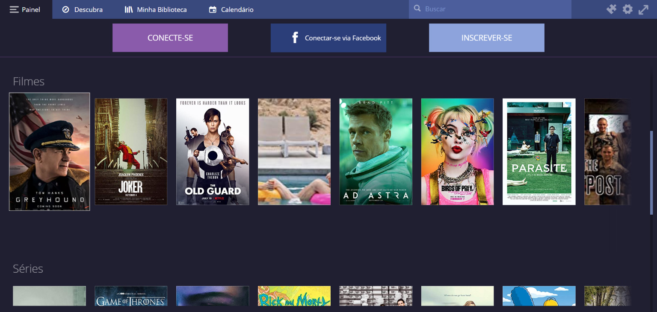Click the Facebook logo icon
Screen dimensions: 657x312
tap(295, 38)
